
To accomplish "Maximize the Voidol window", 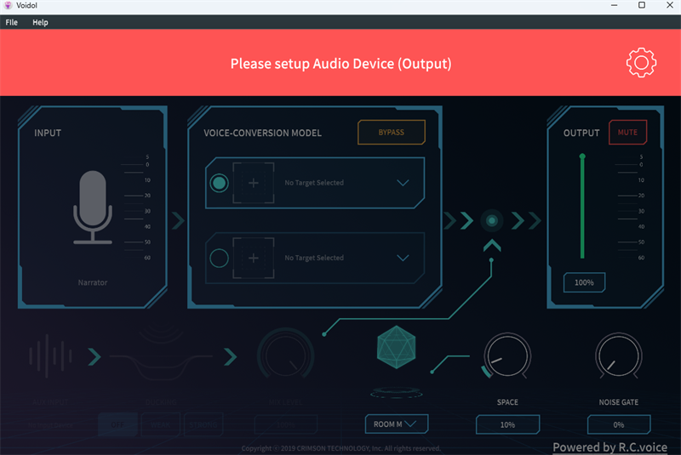I will click(642, 5).
